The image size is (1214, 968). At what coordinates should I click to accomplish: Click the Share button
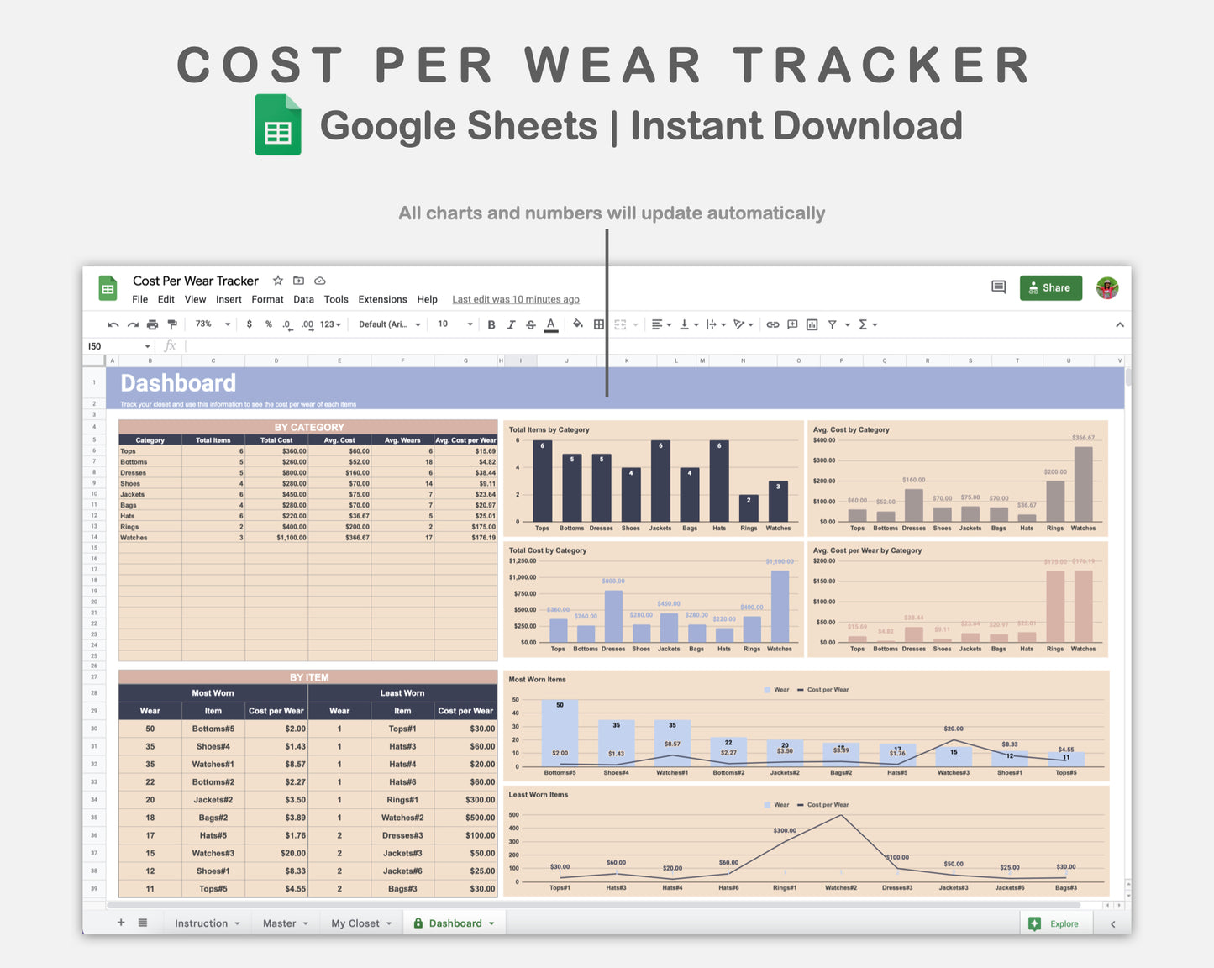coord(1050,287)
